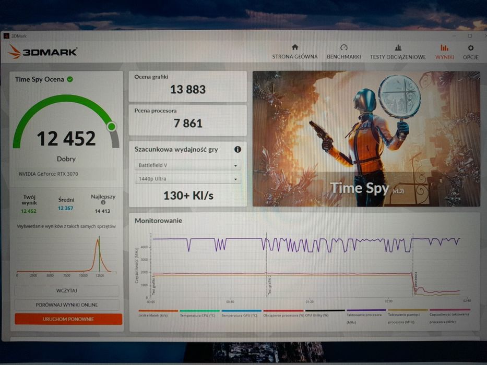Viewport: 487px width, 365px height.
Task: Click the Najlepszy score 14 413
Action: point(102,211)
